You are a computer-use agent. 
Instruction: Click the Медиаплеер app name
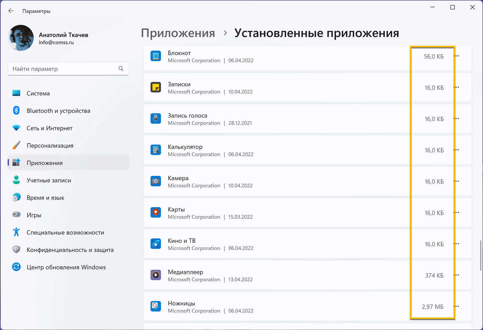coord(185,272)
